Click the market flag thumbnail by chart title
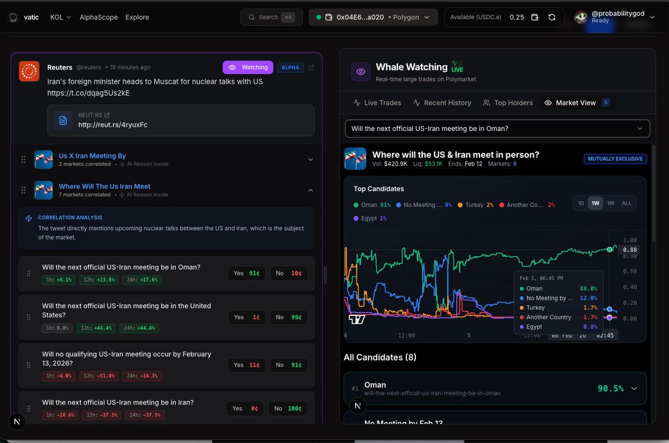 coord(355,158)
